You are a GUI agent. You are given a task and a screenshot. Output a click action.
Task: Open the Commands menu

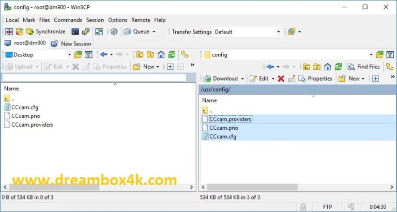tap(68, 20)
